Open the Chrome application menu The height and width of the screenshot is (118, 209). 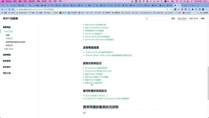pos(8,1)
